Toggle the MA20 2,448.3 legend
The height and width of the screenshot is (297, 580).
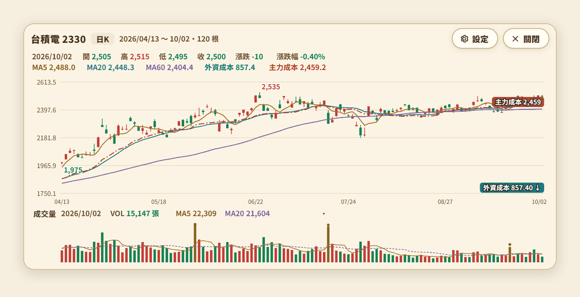coord(110,68)
